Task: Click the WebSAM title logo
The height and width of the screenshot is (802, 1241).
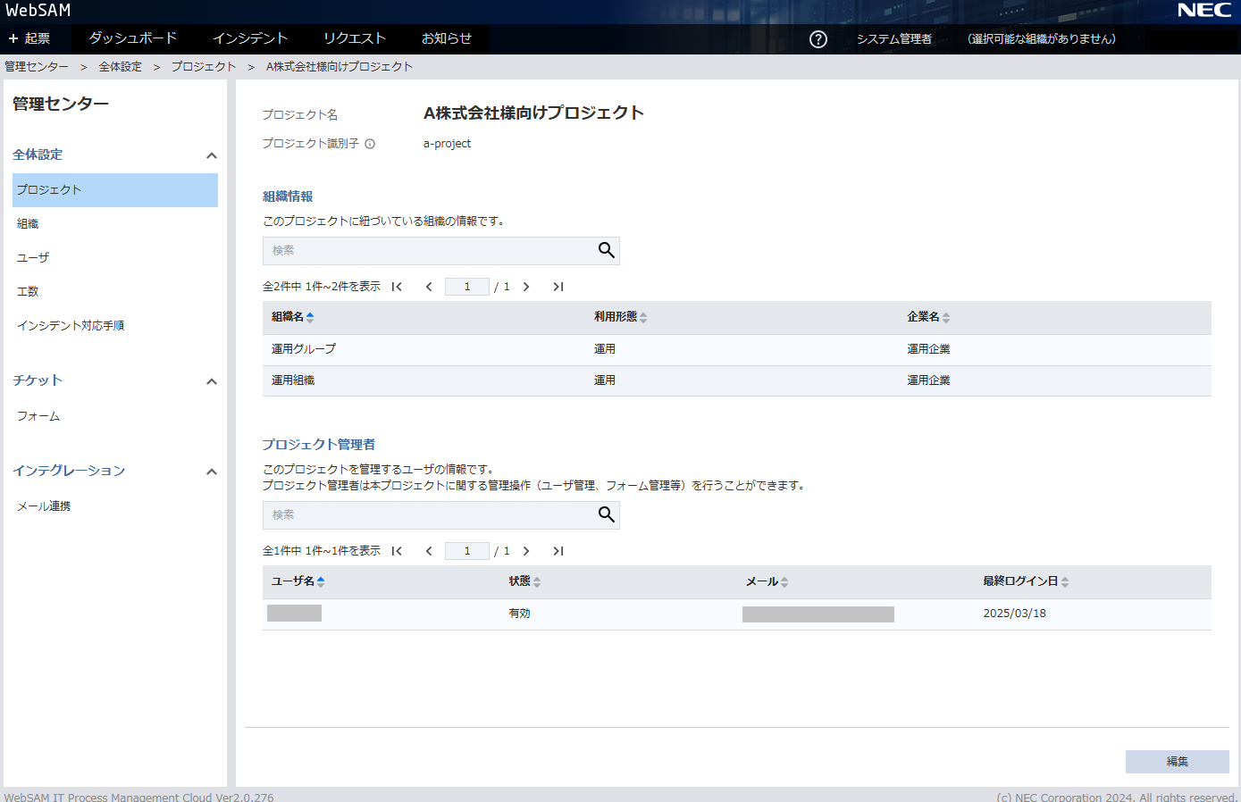Action: (x=38, y=11)
